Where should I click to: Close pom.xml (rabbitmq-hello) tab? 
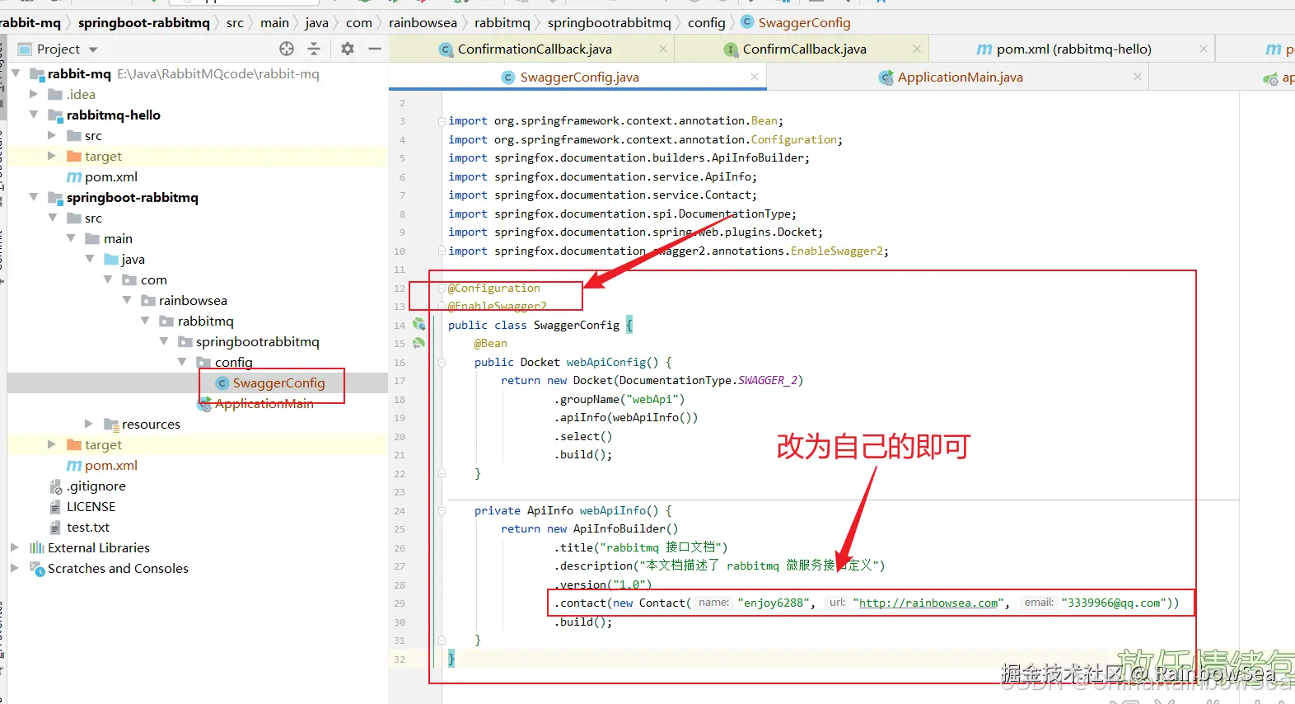(1204, 49)
